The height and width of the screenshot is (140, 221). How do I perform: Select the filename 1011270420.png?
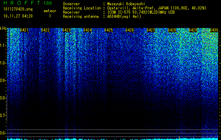[x=18, y=9]
